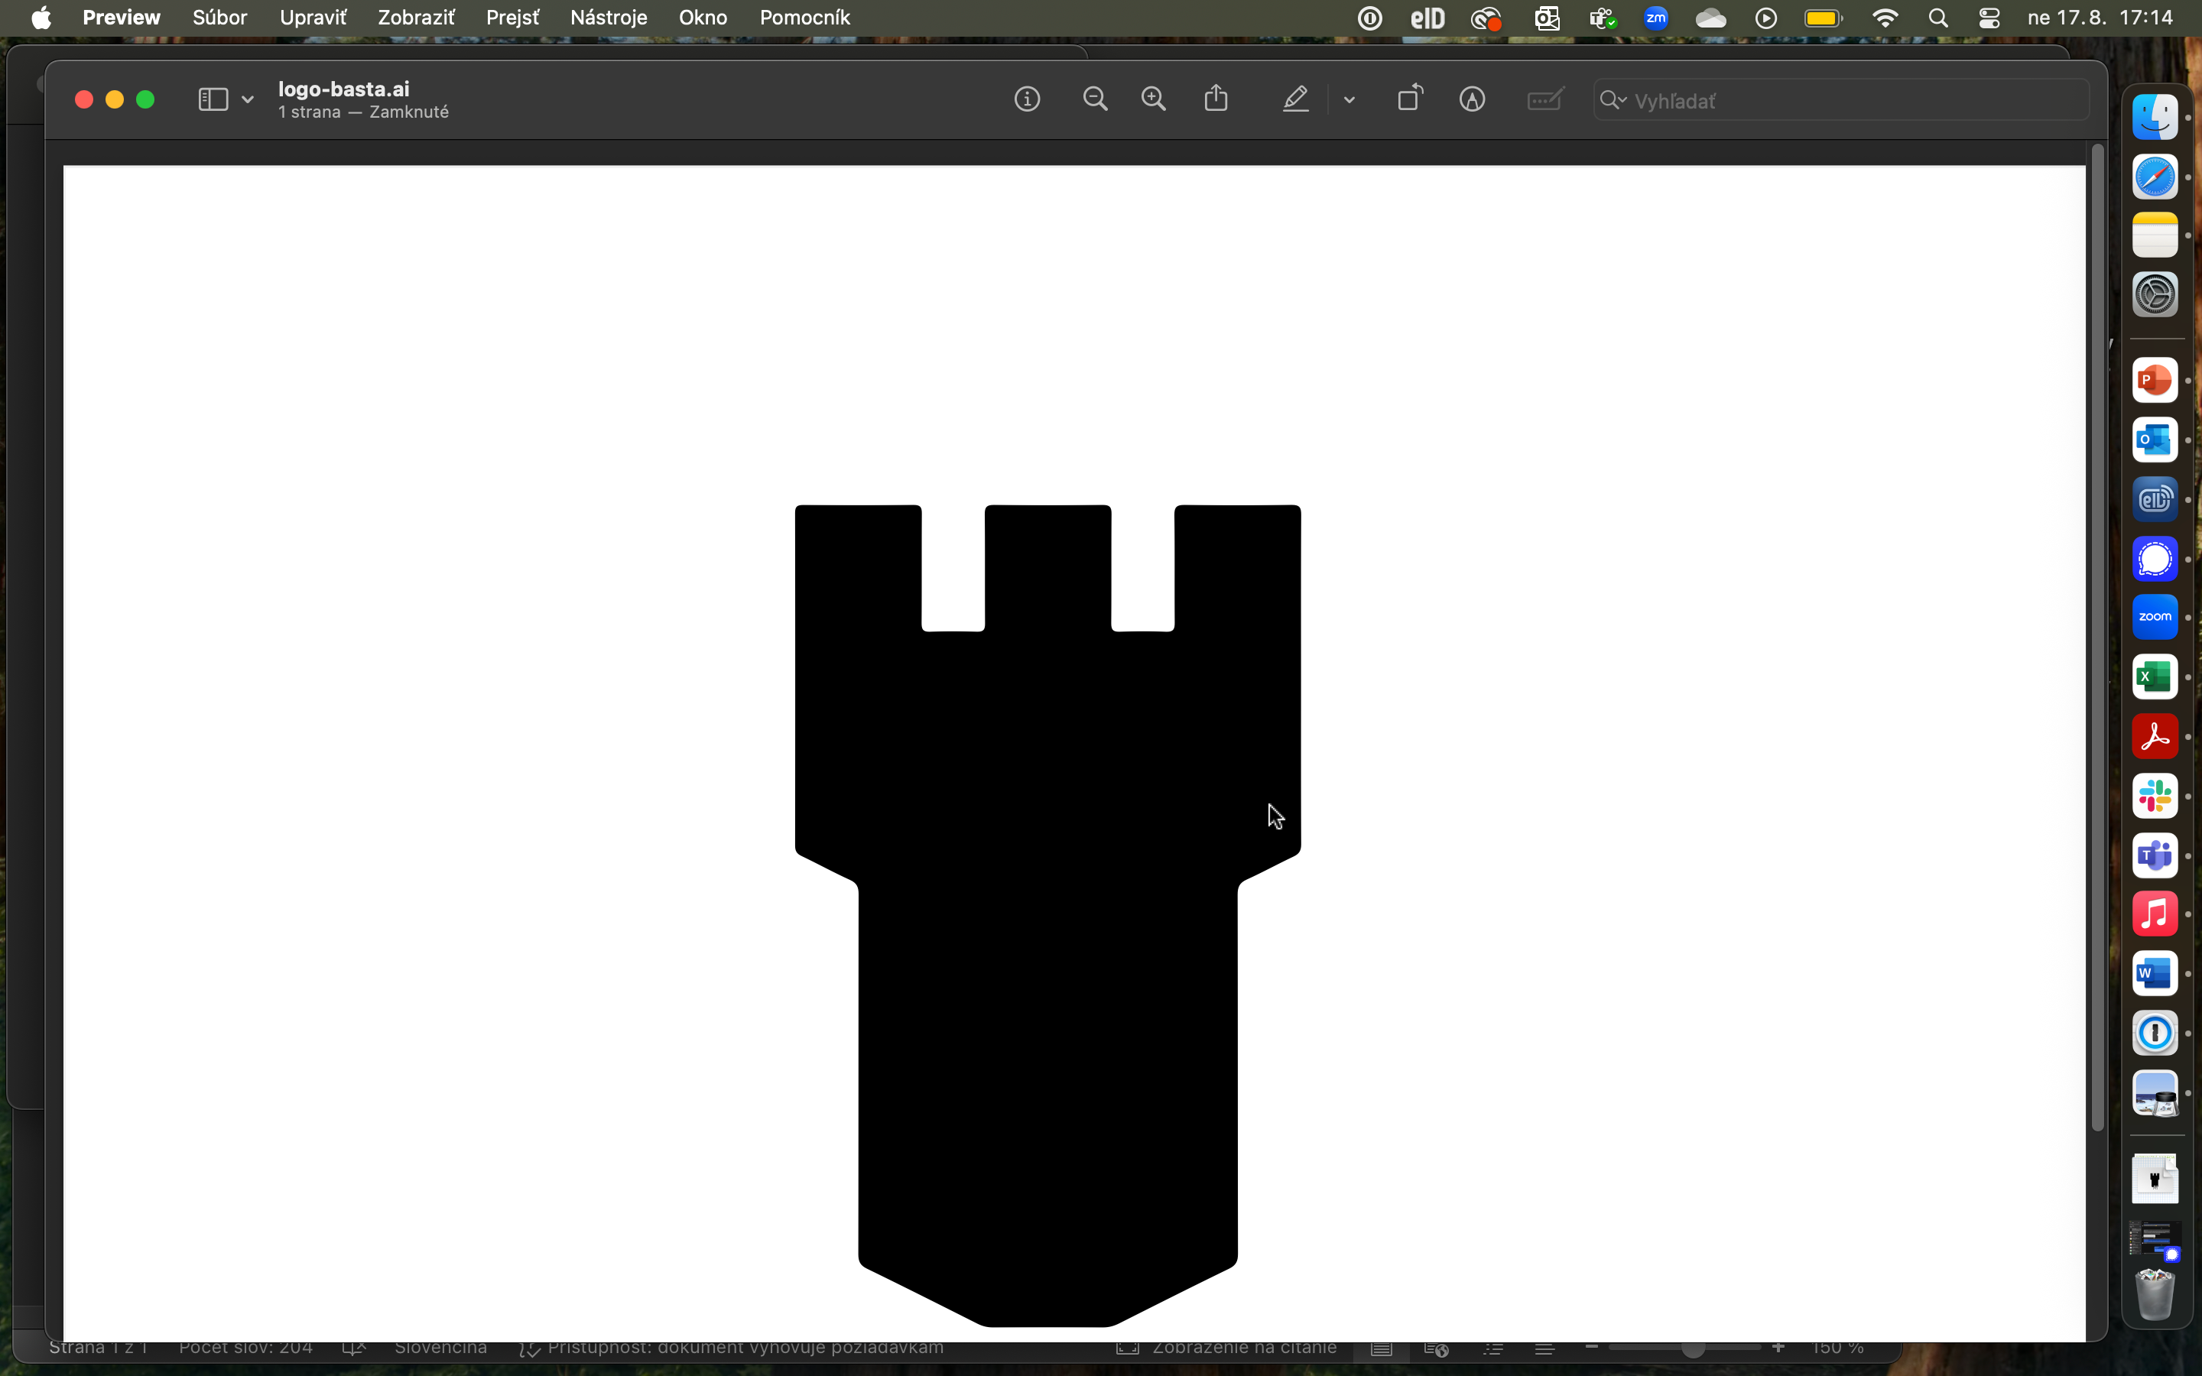Click the 1Password menu bar icon
Image resolution: width=2202 pixels, height=1376 pixels.
point(1369,18)
